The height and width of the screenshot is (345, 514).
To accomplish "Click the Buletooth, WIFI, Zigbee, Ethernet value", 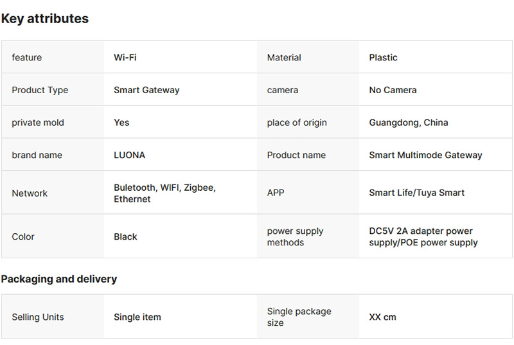I will pos(164,193).
